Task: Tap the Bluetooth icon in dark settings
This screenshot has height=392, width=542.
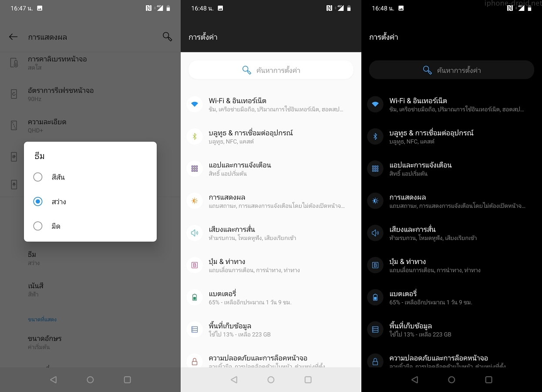Action: [375, 137]
